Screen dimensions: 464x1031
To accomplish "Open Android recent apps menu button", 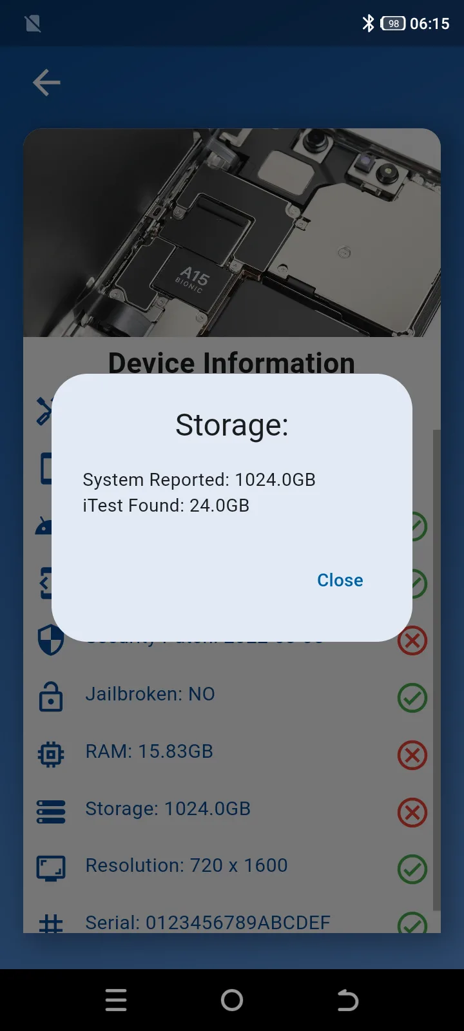I will pyautogui.click(x=116, y=1000).
